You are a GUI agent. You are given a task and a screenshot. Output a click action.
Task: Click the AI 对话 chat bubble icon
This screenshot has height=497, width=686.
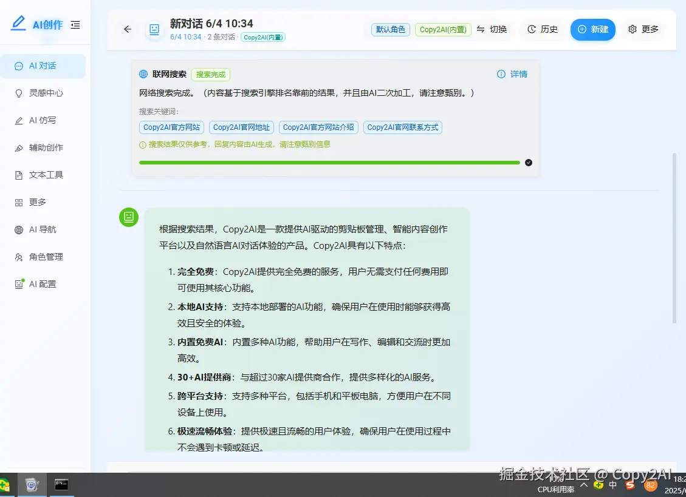(19, 66)
